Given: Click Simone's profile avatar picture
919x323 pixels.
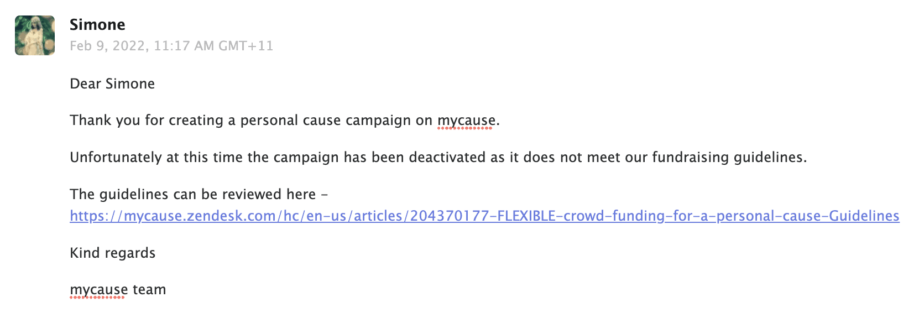Looking at the screenshot, I should point(35,35).
